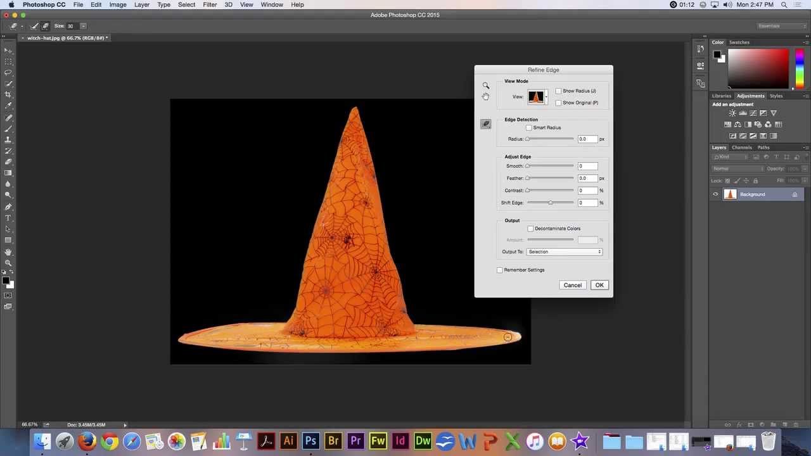The image size is (811, 456).
Task: Switch to the Styles tab
Action: pos(776,96)
